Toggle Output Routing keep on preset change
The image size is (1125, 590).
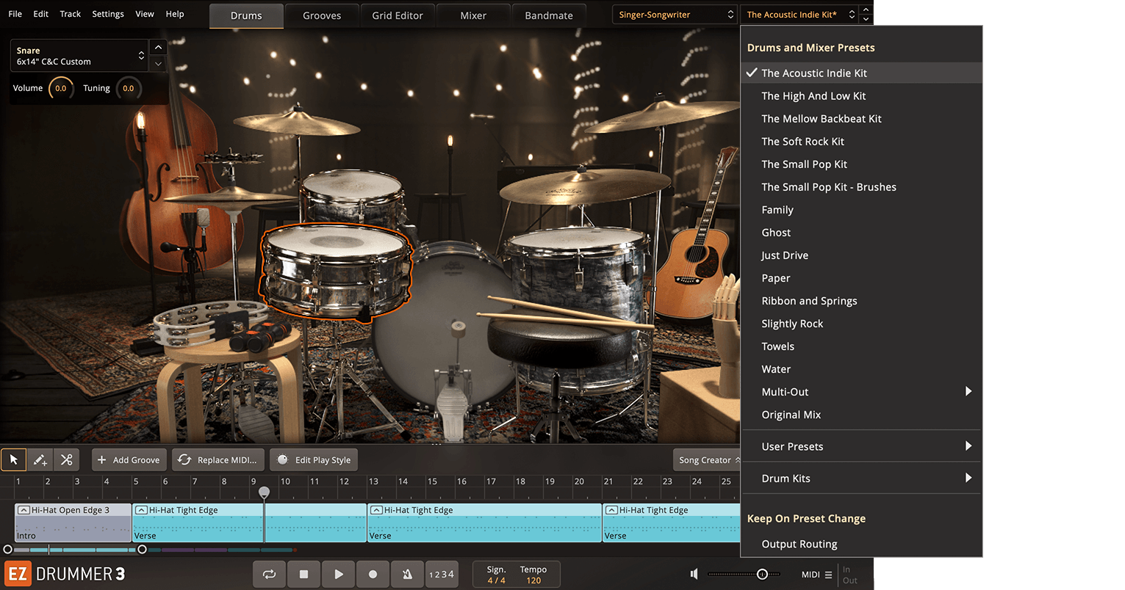pos(861,544)
